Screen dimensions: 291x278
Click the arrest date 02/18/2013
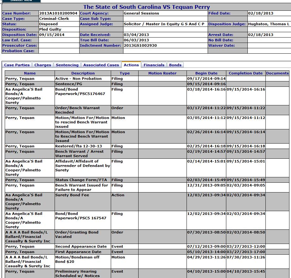[x=261, y=35]
